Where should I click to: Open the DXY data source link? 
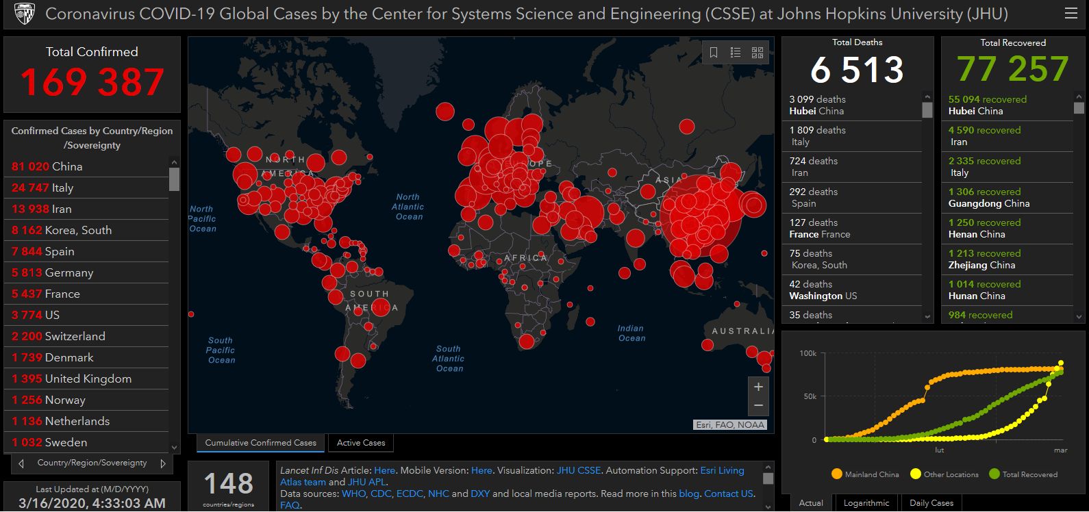480,494
